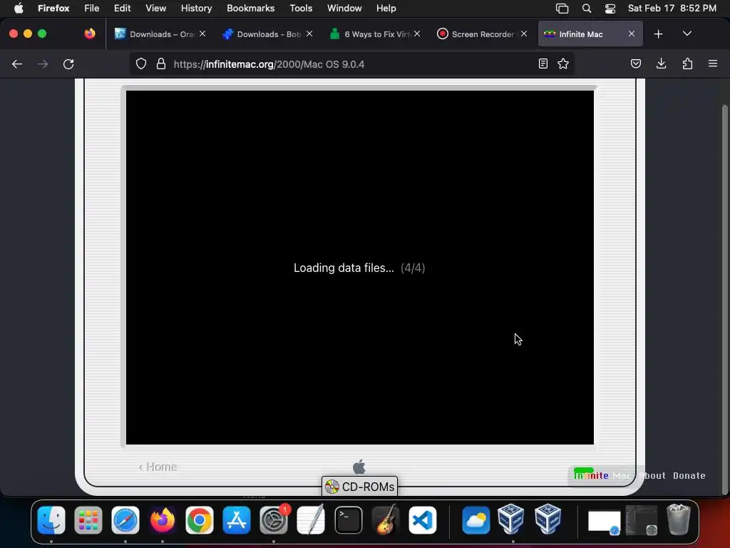
Task: Open the About link
Action: [x=652, y=476]
